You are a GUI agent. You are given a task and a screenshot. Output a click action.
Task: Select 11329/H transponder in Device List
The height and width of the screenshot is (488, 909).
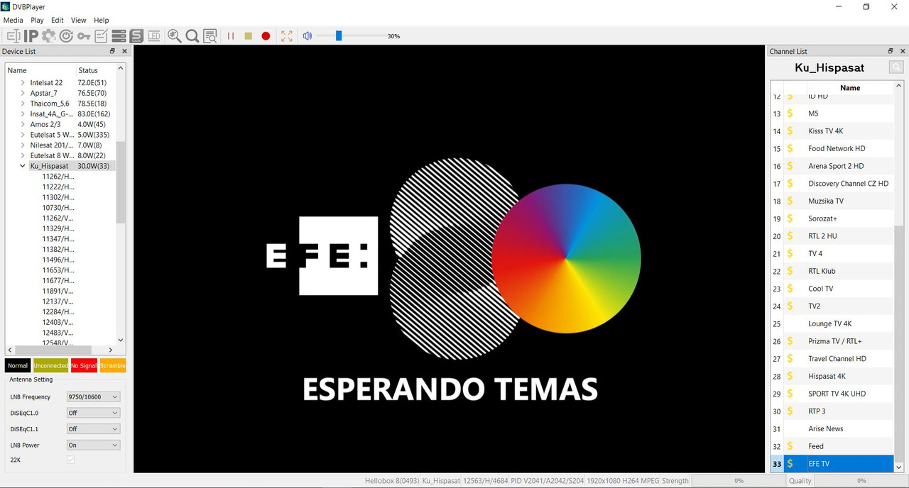[58, 228]
